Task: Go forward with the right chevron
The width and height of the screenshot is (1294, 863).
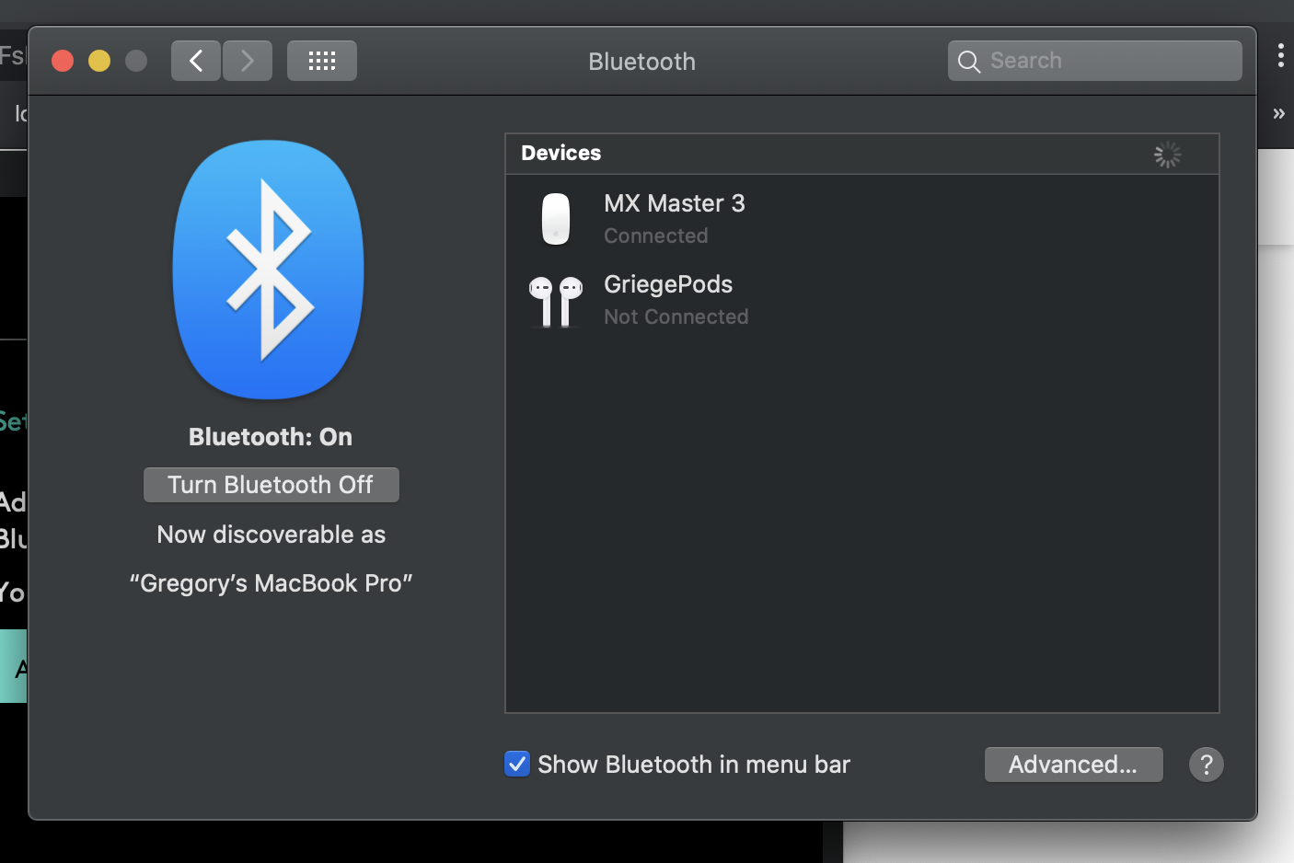Action: coord(248,61)
